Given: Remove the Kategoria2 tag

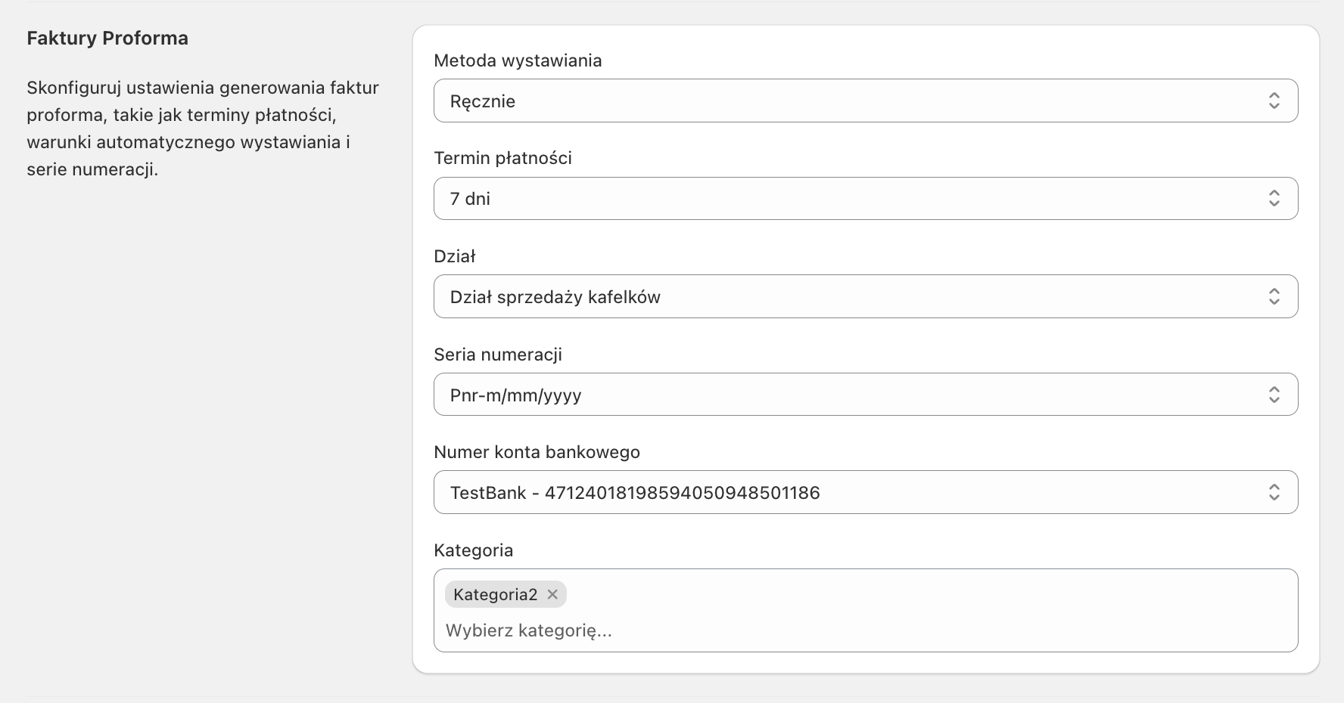Looking at the screenshot, I should (x=552, y=594).
